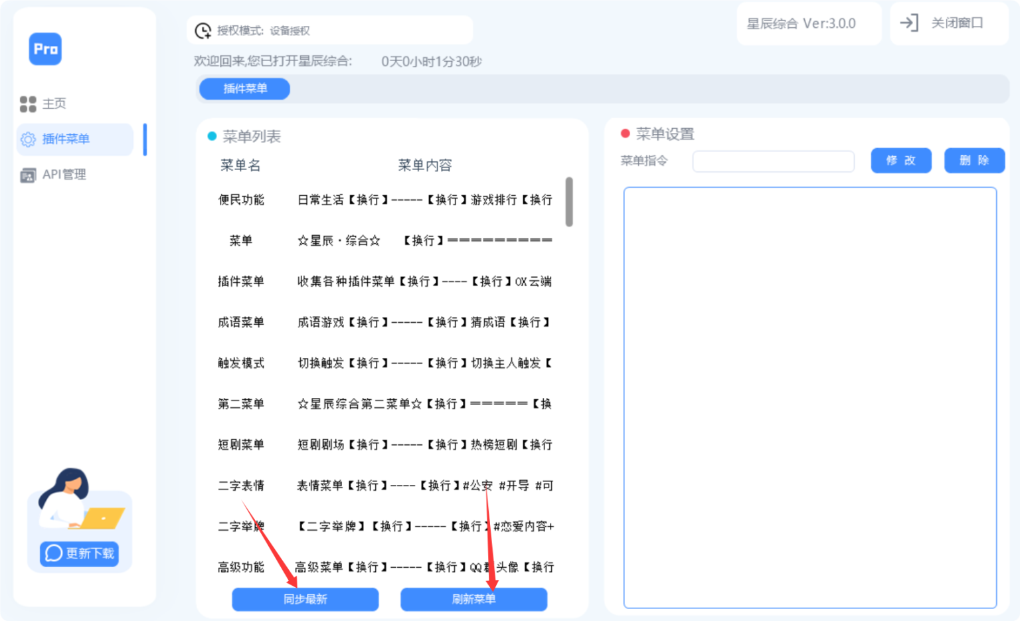Select the 成语菜单 menu row
This screenshot has width=1020, height=621.
tap(385, 322)
